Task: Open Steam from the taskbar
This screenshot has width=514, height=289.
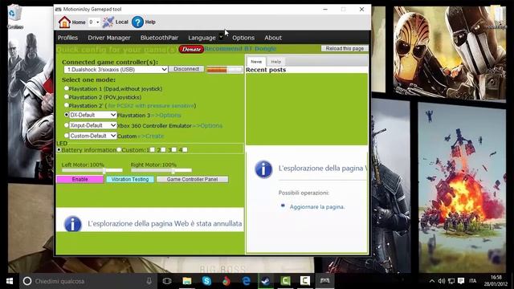Action: pyautogui.click(x=266, y=281)
